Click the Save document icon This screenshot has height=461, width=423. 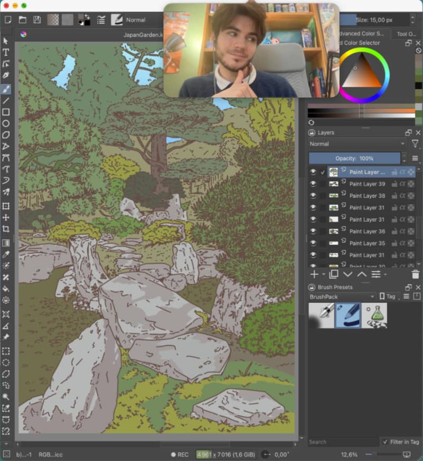click(x=37, y=20)
